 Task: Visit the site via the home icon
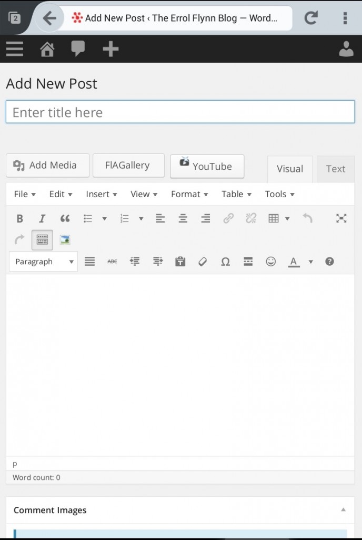[47, 49]
